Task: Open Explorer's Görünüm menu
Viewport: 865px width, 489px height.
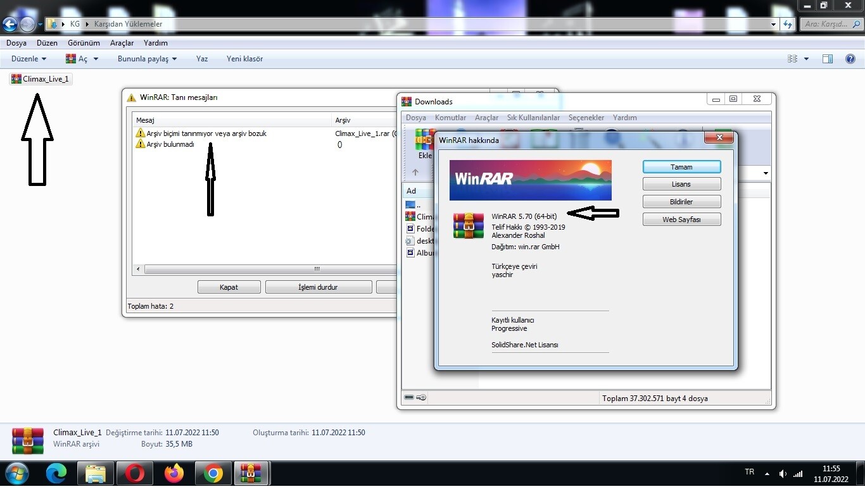Action: [x=84, y=43]
